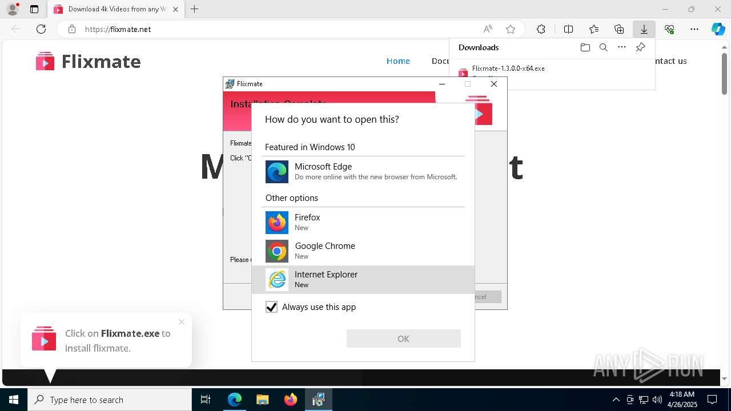Open Flixmate-1.3.0.0-x64.exe download entry
The width and height of the screenshot is (731, 411).
click(x=508, y=68)
